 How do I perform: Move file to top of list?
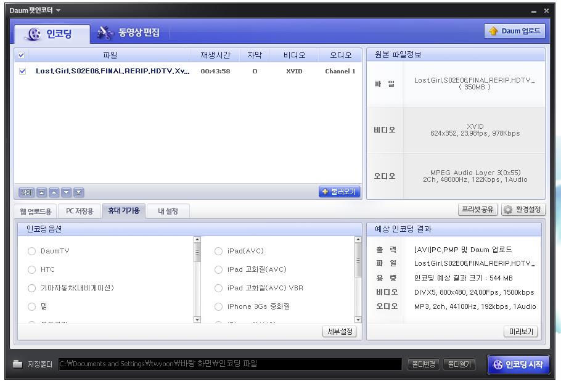coord(41,192)
